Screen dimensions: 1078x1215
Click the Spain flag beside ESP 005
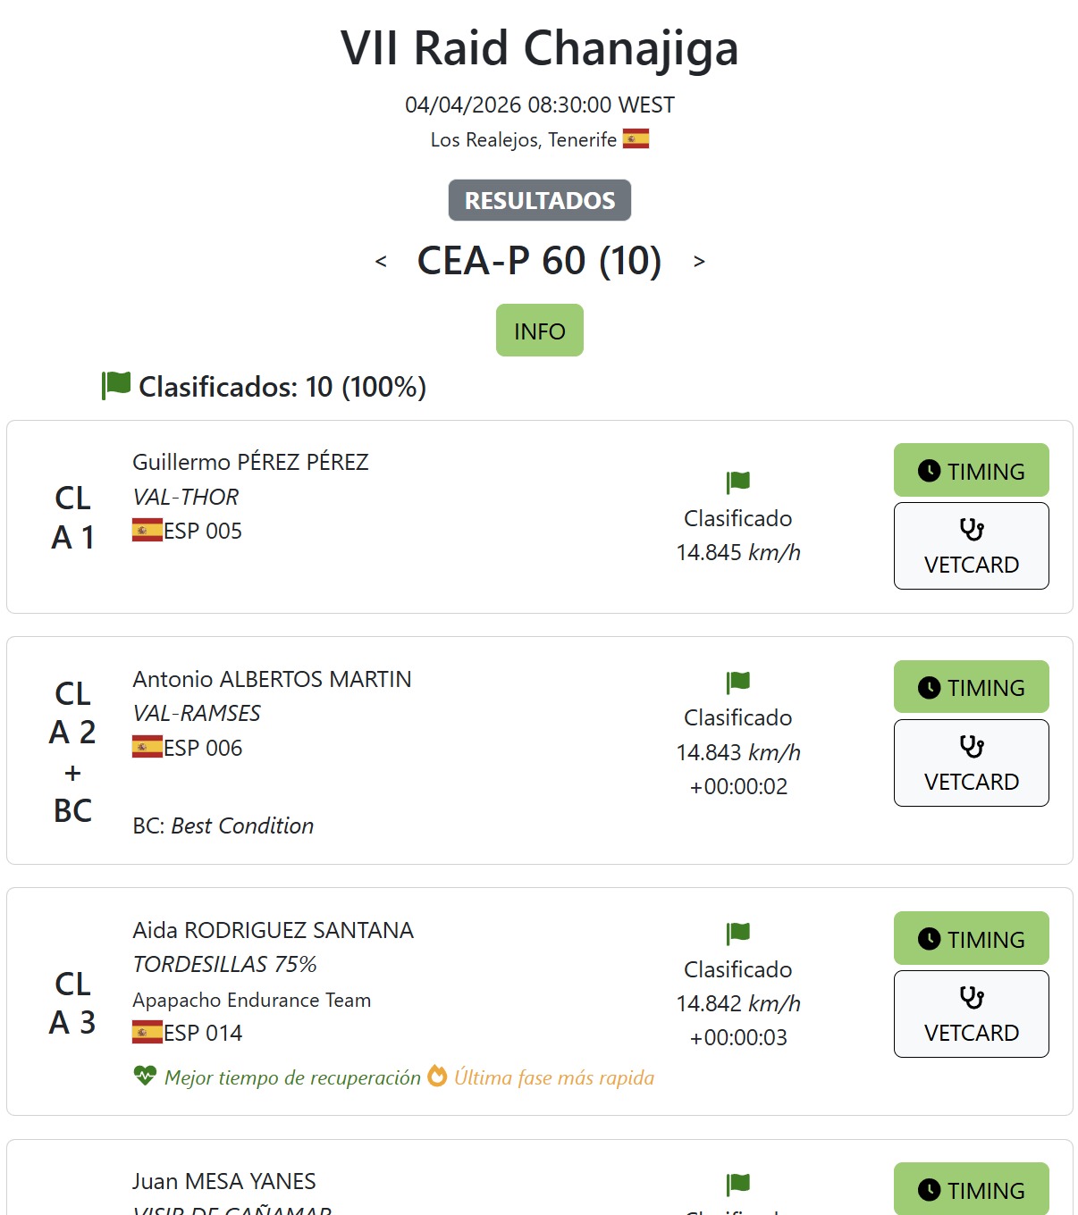click(x=147, y=531)
